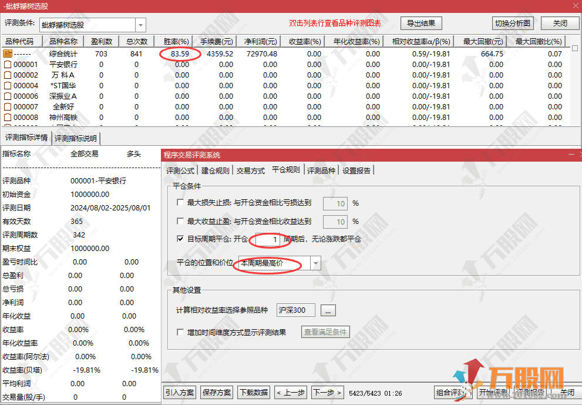582x405 pixels.
Task: Select the 深振业A row name
Action: pyautogui.click(x=63, y=96)
